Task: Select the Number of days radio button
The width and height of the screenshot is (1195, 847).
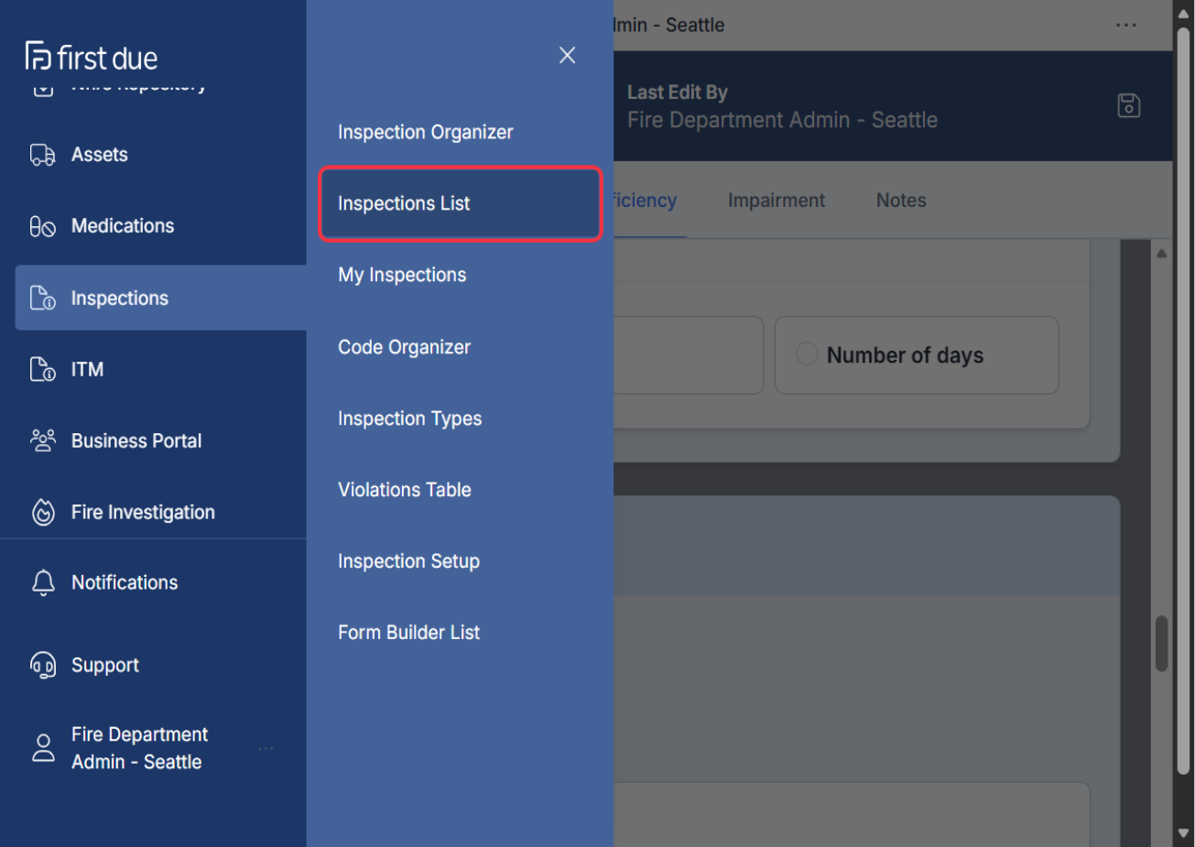Action: point(807,353)
